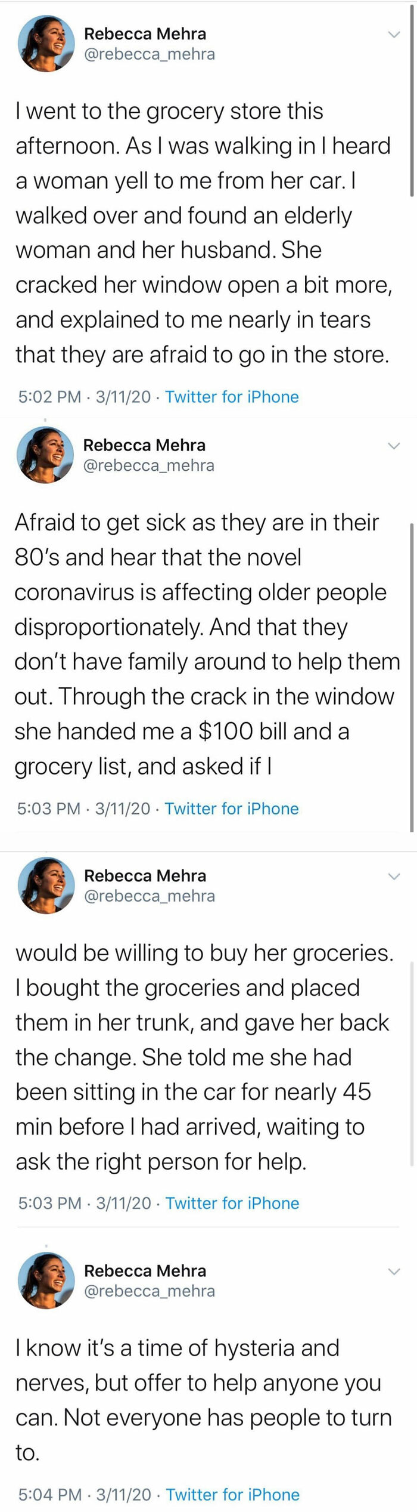Open the Twitter for iPhone link under the first tweet

pos(232,397)
